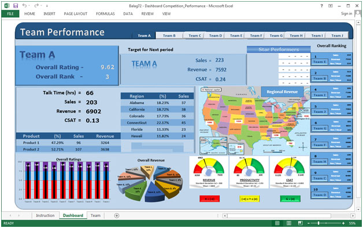Click the REVENUE gauge chart
Viewport: 363px width, 228px height.
point(209,172)
